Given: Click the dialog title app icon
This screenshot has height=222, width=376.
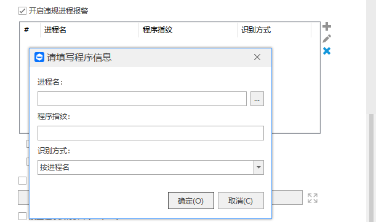Looking at the screenshot, I should [39, 57].
